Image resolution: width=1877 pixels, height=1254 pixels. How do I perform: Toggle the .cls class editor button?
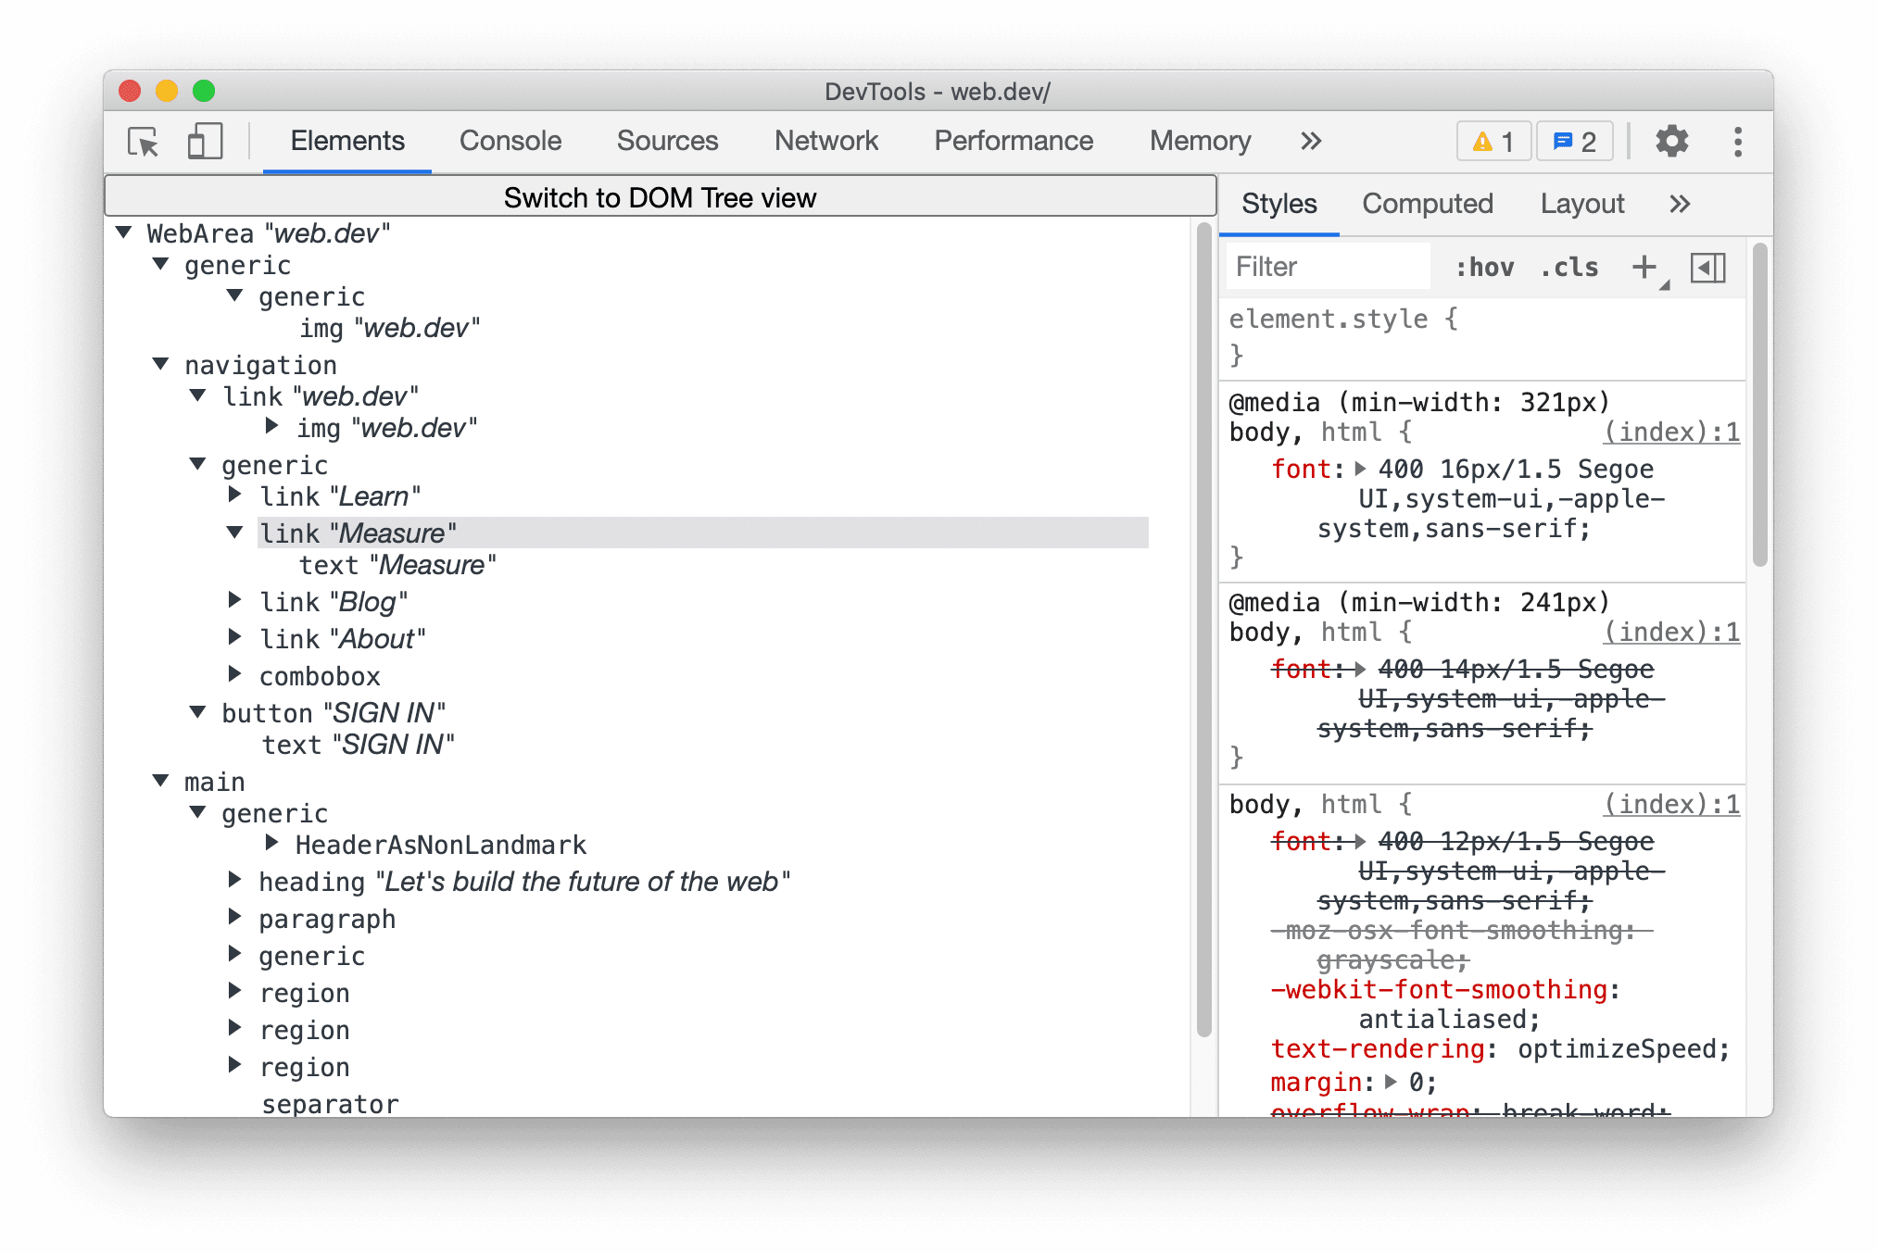point(1572,268)
